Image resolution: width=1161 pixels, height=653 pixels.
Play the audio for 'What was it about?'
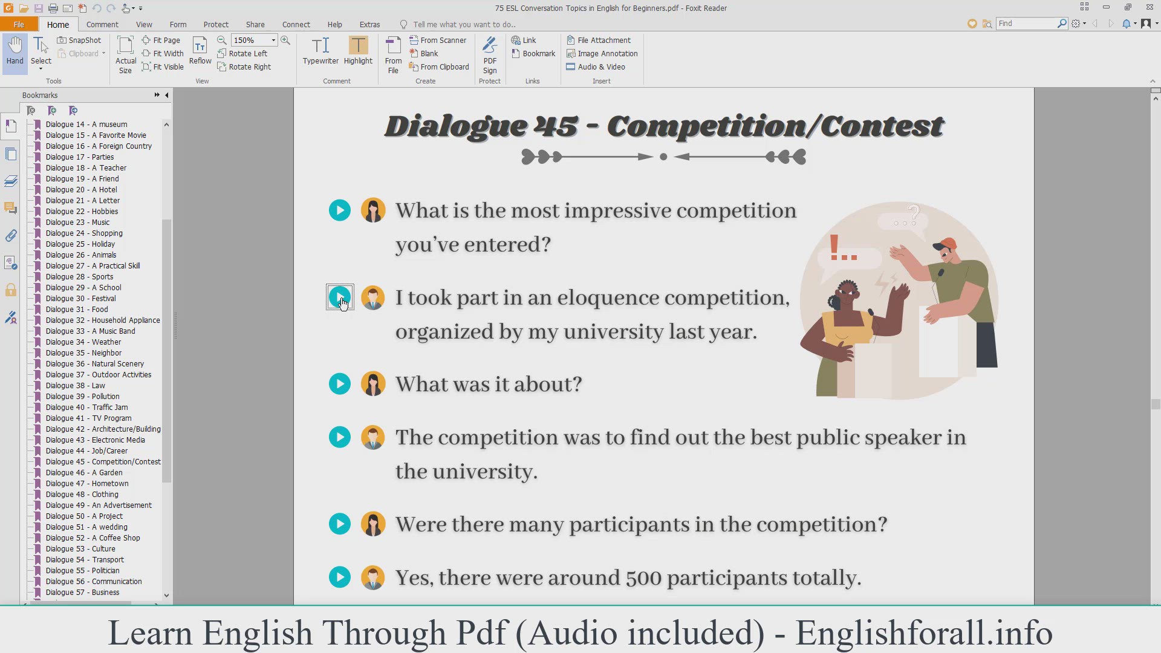click(x=340, y=384)
